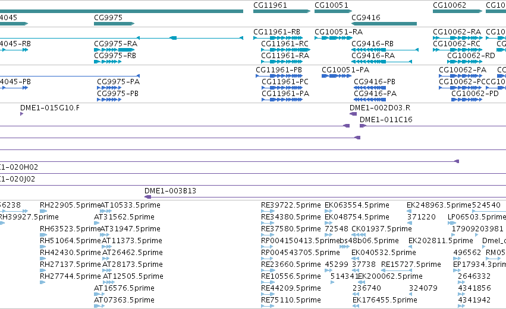The image size is (506, 309).
Task: Select EST RE37580.5prime
Action: pyautogui.click(x=268, y=235)
